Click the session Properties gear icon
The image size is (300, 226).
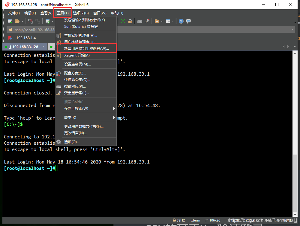click(x=47, y=21)
